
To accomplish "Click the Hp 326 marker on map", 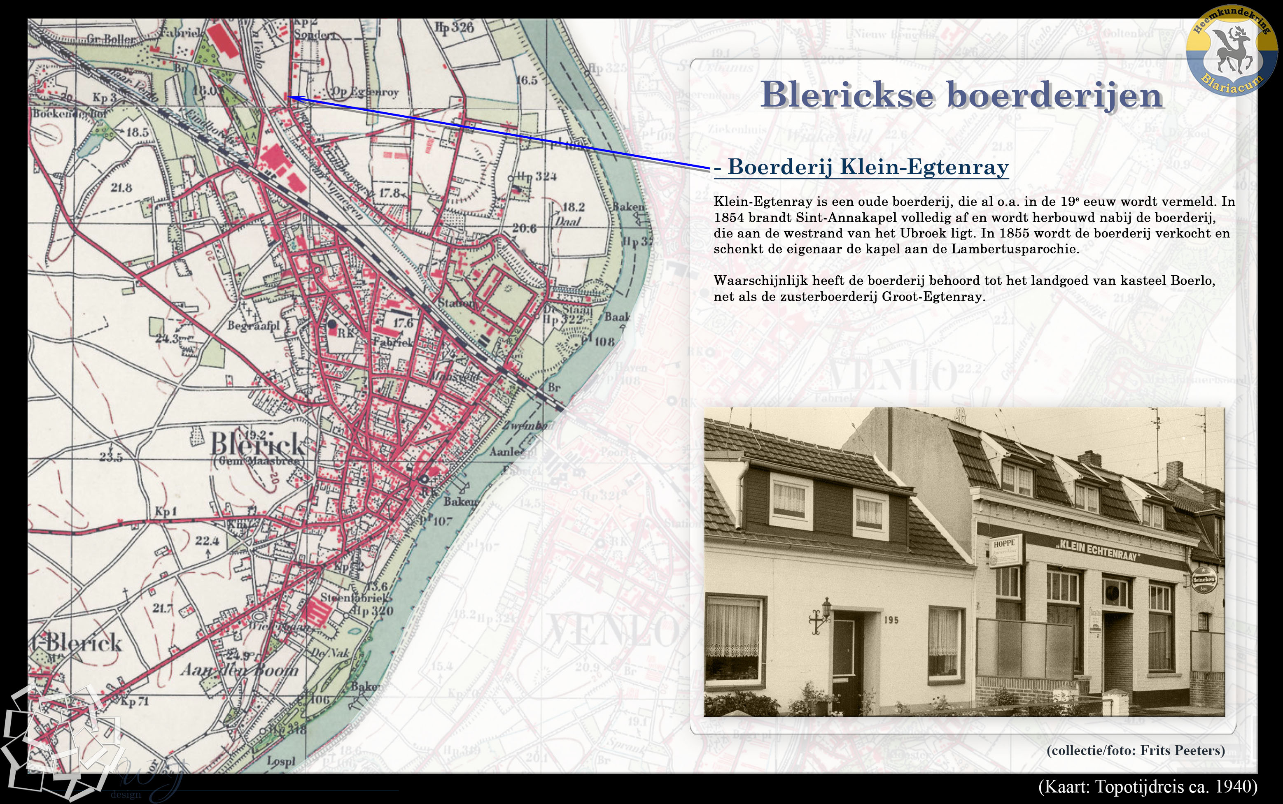I will click(454, 28).
